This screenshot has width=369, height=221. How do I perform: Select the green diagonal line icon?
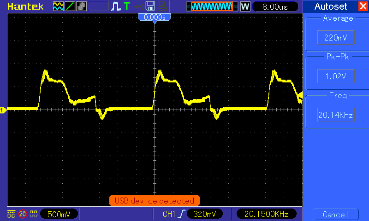[70, 6]
